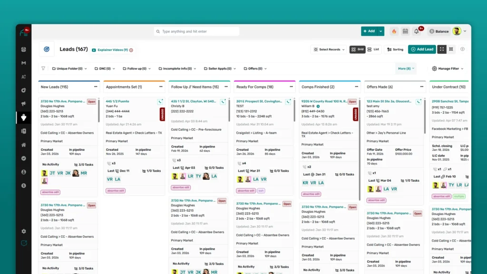487x274 pixels.
Task: Expand Unique Folder filter dropdown
Action: tap(69, 68)
